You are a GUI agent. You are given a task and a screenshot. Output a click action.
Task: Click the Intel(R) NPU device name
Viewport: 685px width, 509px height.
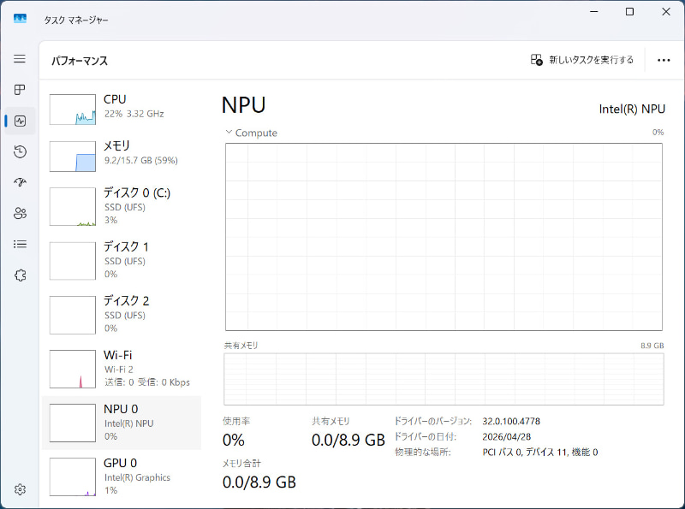point(632,109)
